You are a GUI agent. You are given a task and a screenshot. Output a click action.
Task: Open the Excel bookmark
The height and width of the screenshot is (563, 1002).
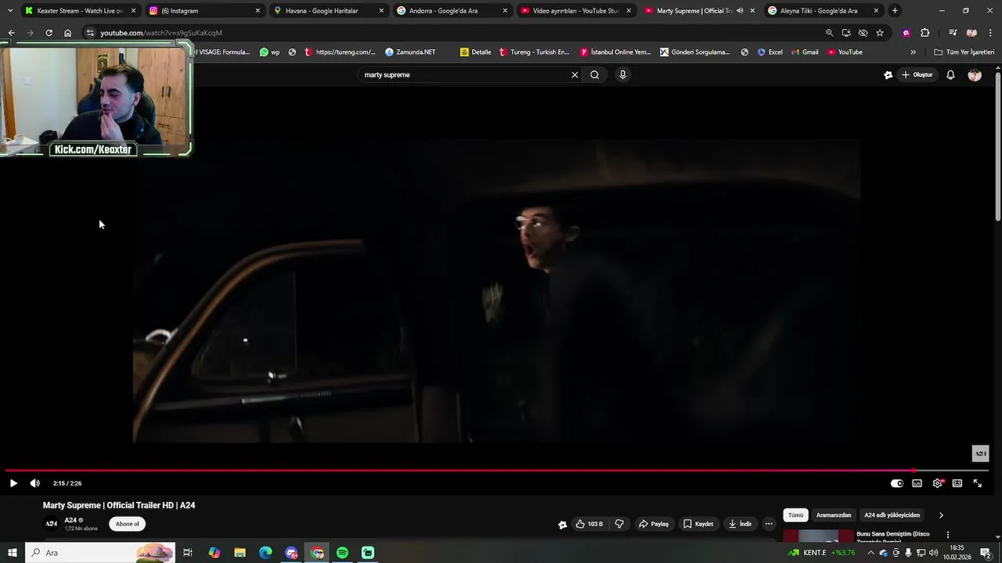(770, 52)
